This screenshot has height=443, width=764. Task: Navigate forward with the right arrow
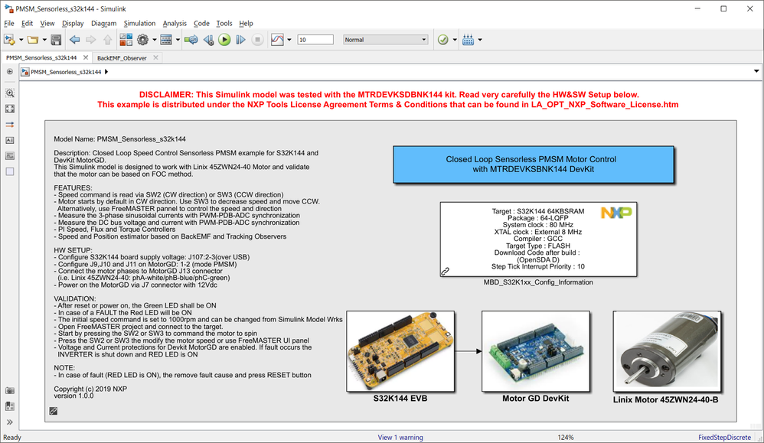pyautogui.click(x=90, y=40)
